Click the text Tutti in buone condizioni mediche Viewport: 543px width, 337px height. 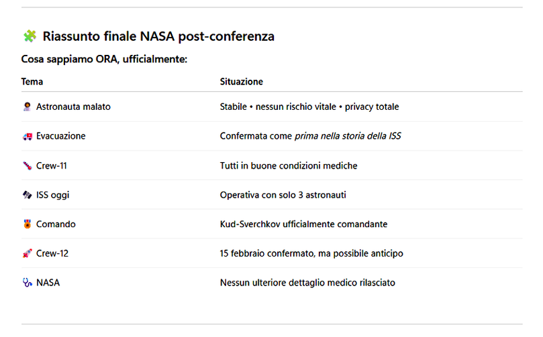(x=289, y=165)
